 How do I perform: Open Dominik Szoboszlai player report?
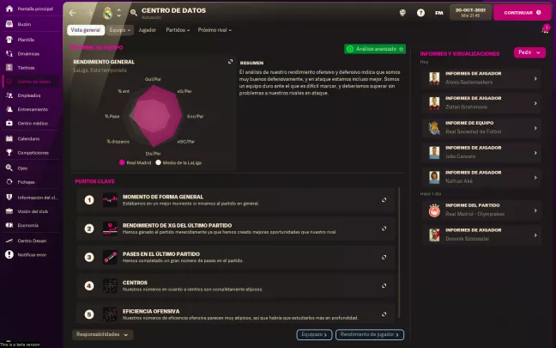coord(481,235)
